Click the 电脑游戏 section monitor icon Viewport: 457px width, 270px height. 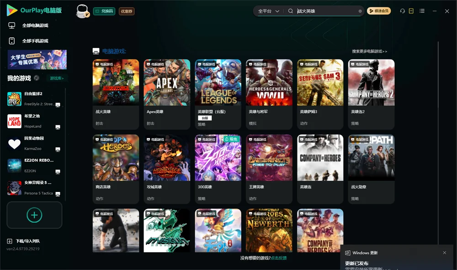tap(96, 51)
